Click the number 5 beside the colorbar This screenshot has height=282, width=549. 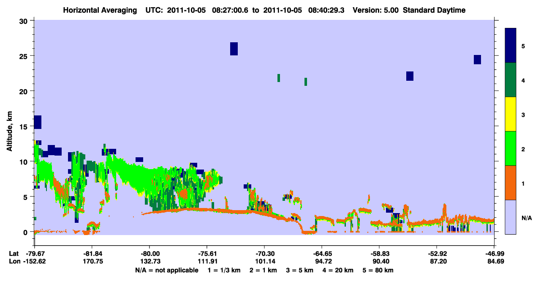click(523, 46)
